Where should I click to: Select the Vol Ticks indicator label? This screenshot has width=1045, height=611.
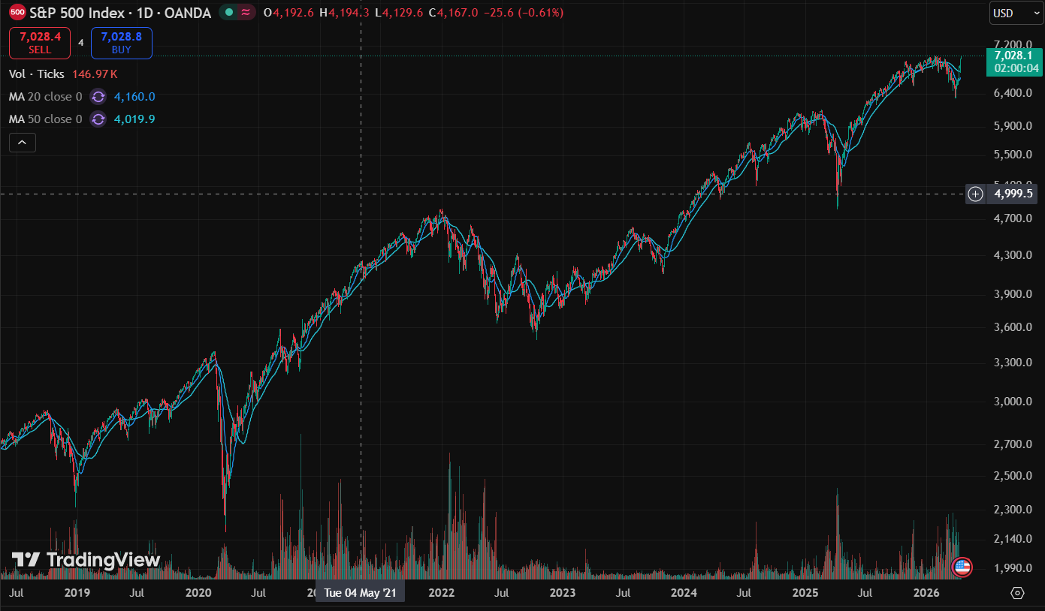point(37,74)
